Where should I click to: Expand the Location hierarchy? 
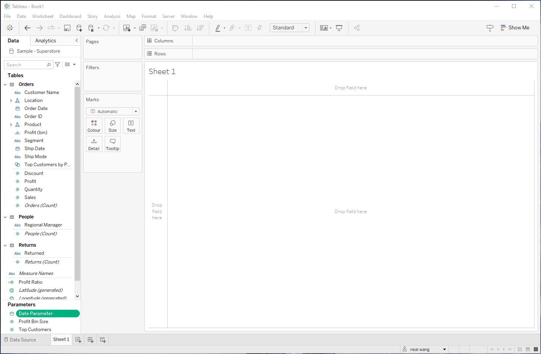pyautogui.click(x=11, y=101)
